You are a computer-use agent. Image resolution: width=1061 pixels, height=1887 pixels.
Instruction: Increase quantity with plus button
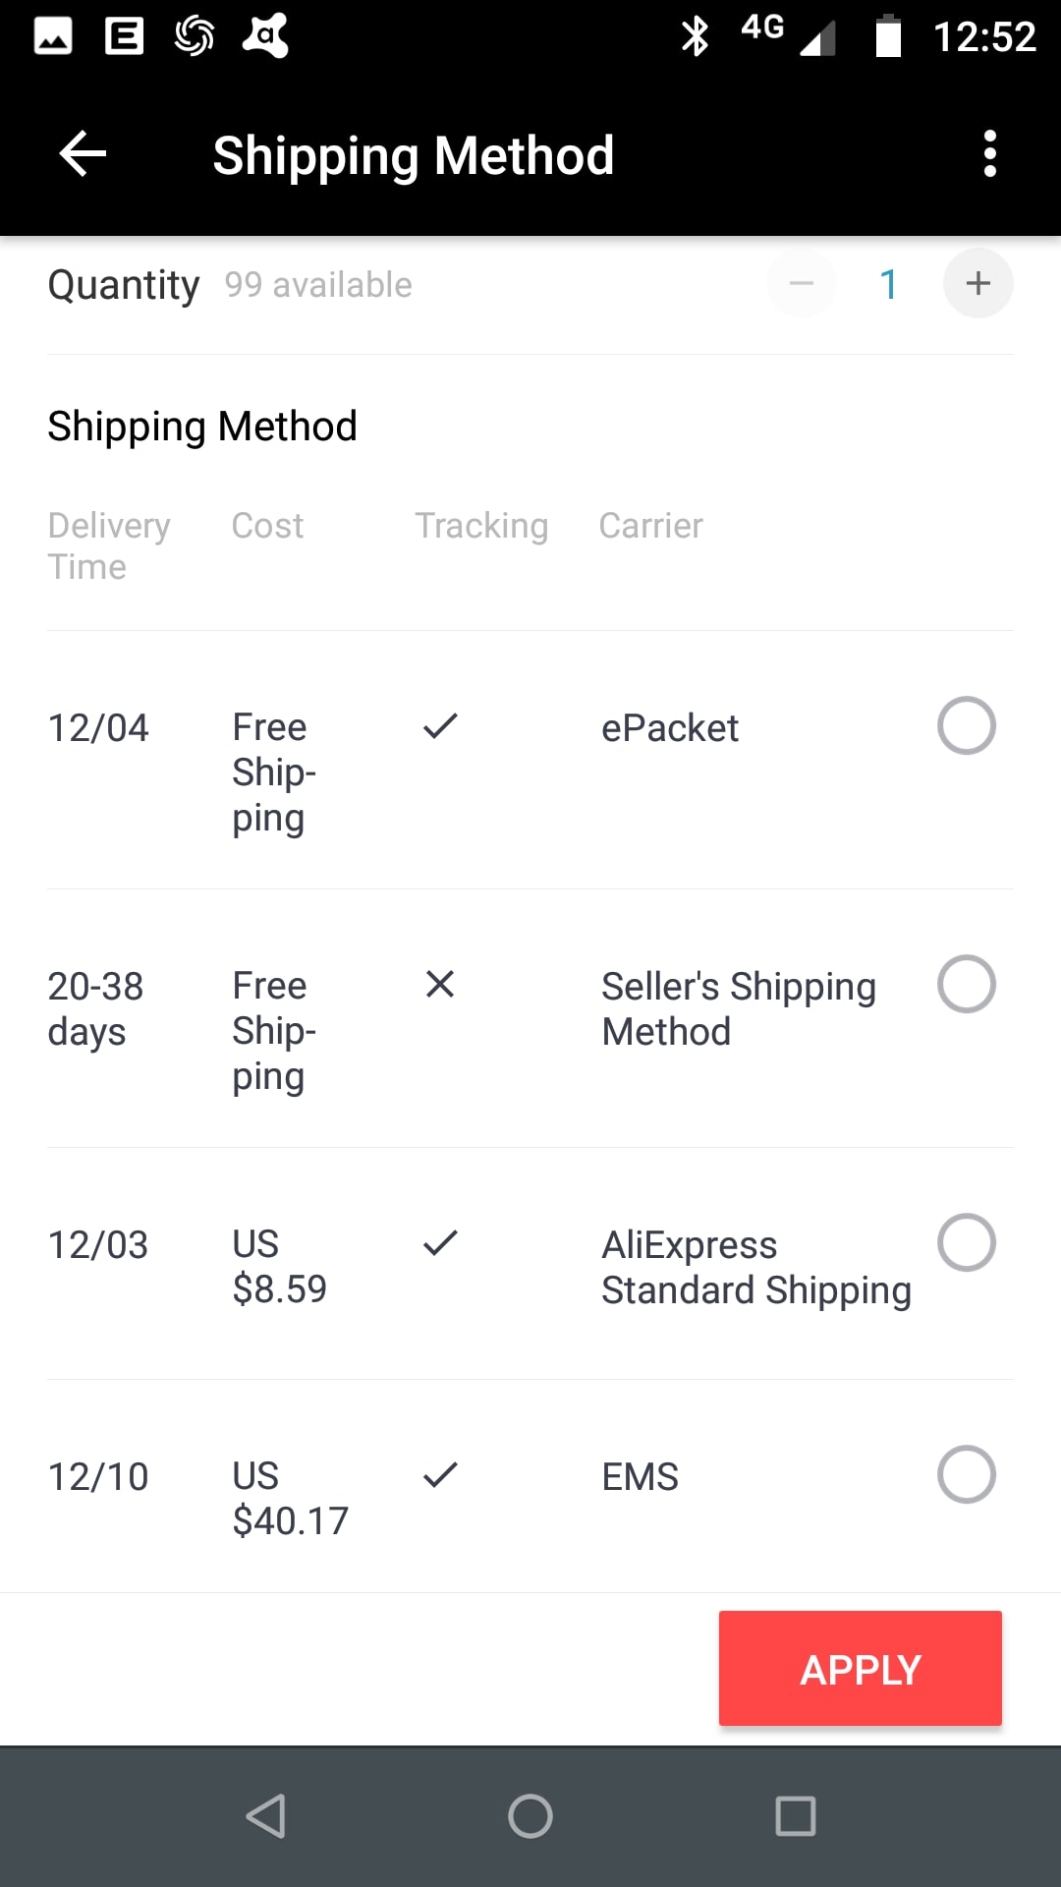click(x=977, y=284)
